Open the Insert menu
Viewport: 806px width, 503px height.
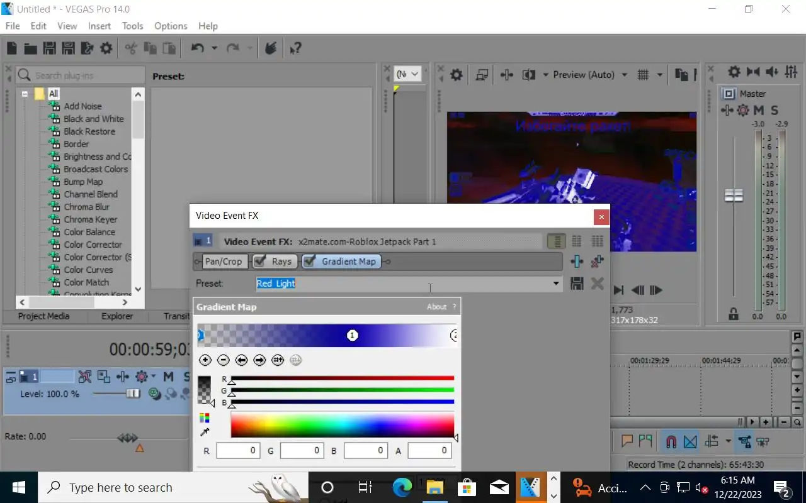pos(99,26)
